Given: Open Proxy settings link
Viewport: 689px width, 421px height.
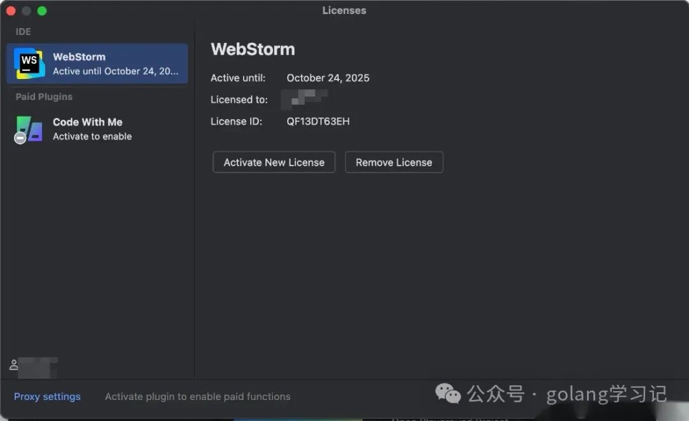Looking at the screenshot, I should point(47,396).
